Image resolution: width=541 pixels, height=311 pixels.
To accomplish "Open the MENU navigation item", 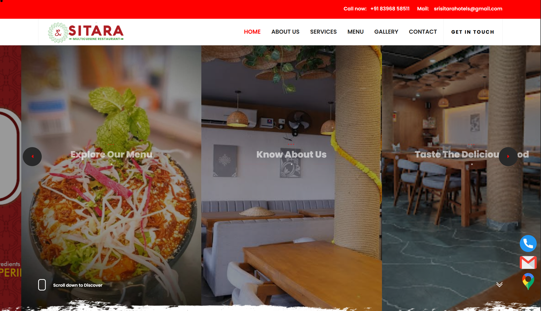I will [355, 32].
